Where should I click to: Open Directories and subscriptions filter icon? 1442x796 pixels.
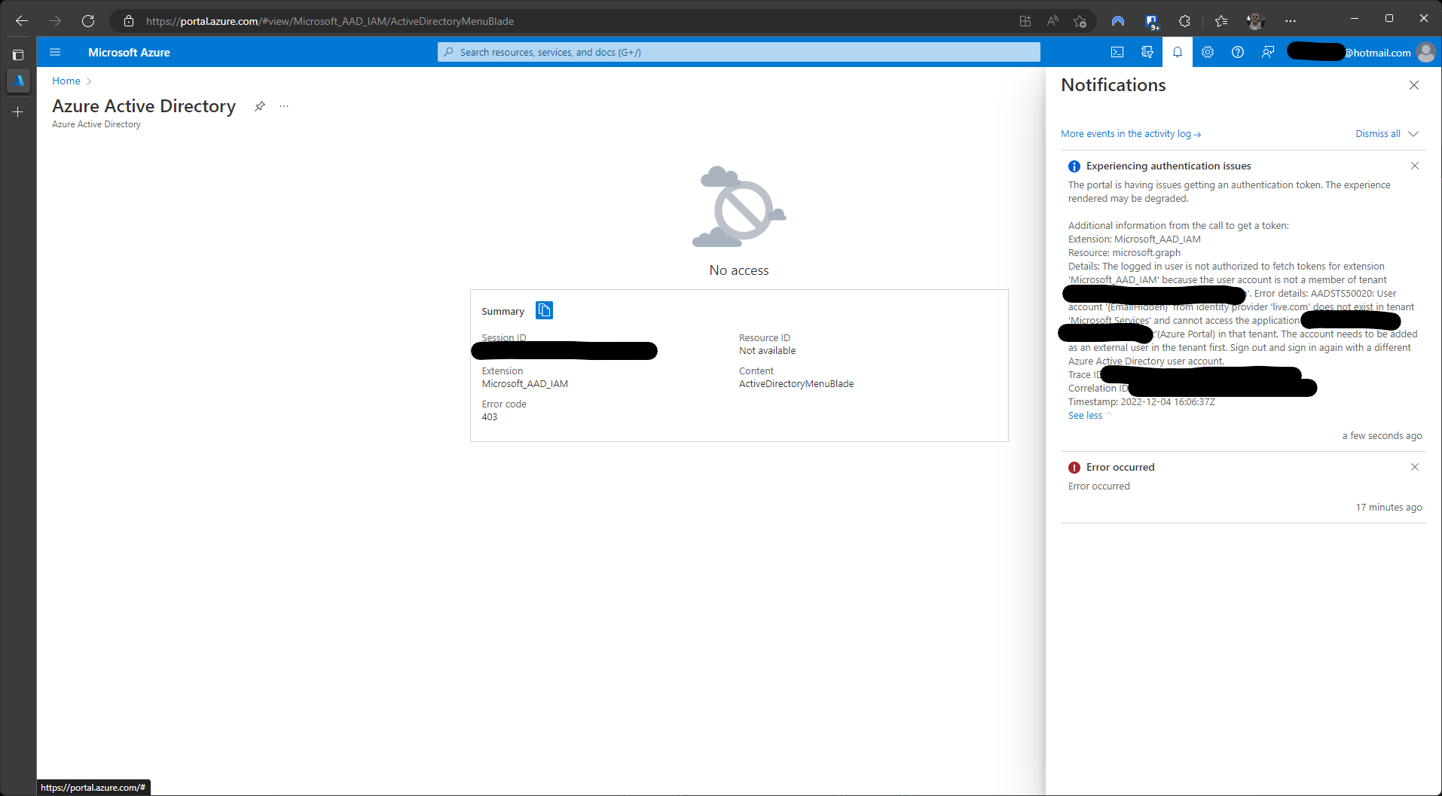pyautogui.click(x=1147, y=52)
